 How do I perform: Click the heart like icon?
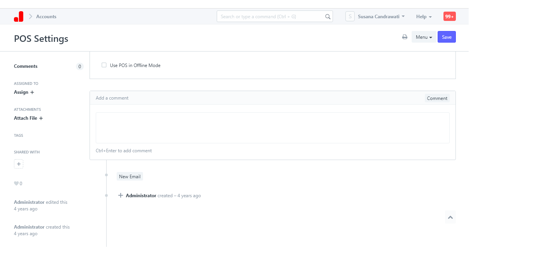tap(16, 184)
